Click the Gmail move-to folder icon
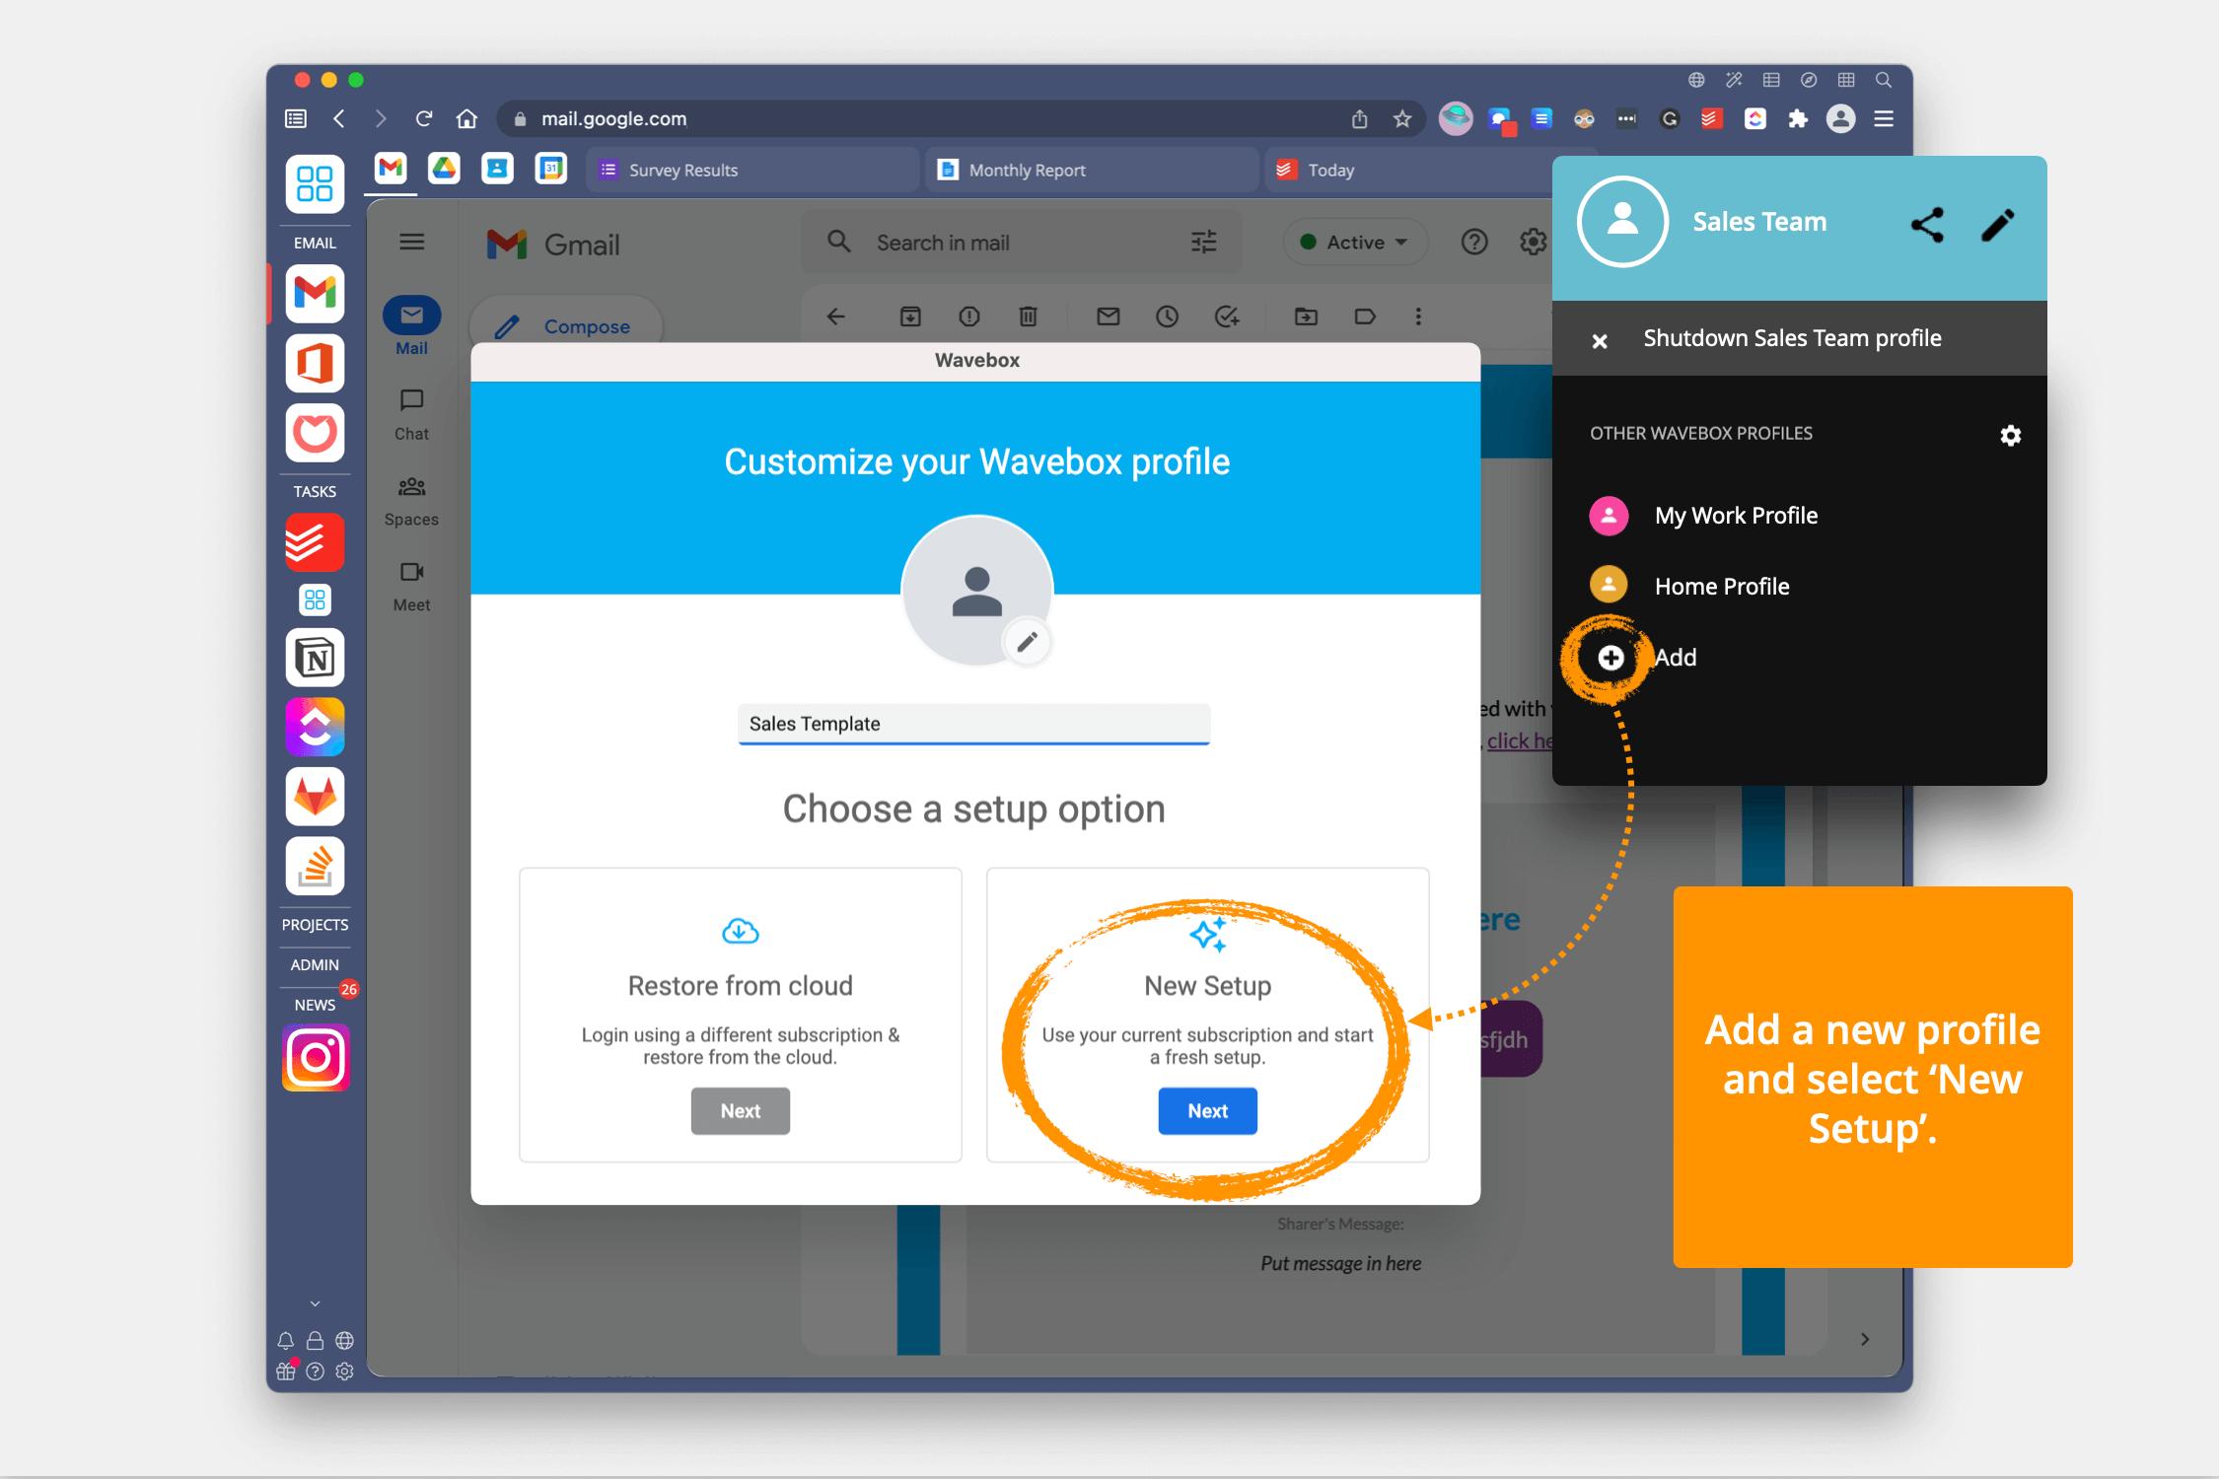2219x1479 pixels. click(1306, 317)
